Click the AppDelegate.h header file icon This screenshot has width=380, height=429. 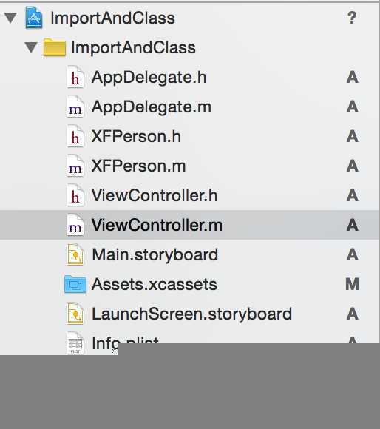75,77
